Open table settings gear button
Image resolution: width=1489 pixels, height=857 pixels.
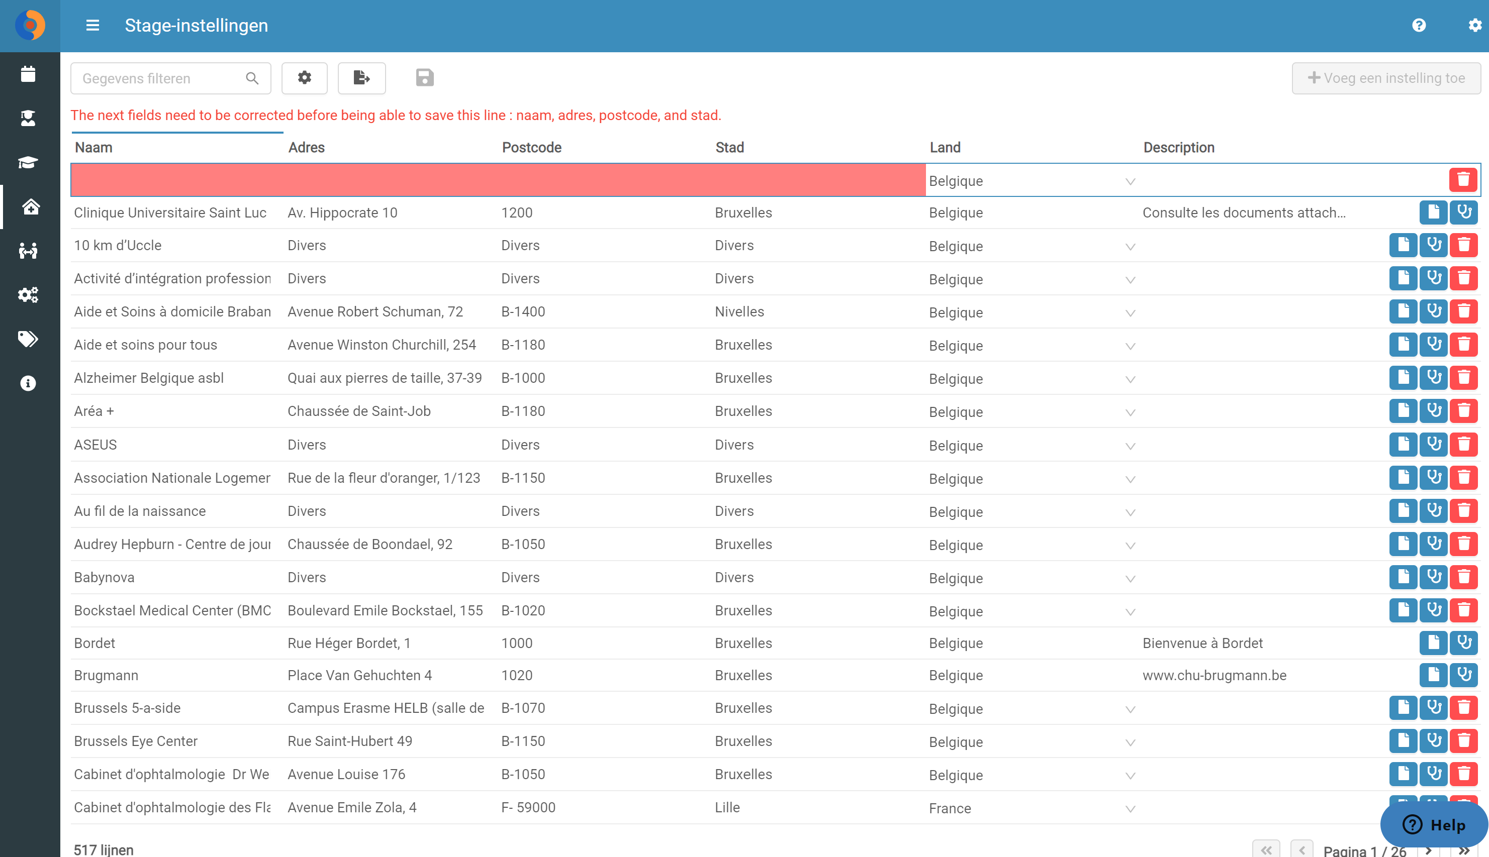305,78
